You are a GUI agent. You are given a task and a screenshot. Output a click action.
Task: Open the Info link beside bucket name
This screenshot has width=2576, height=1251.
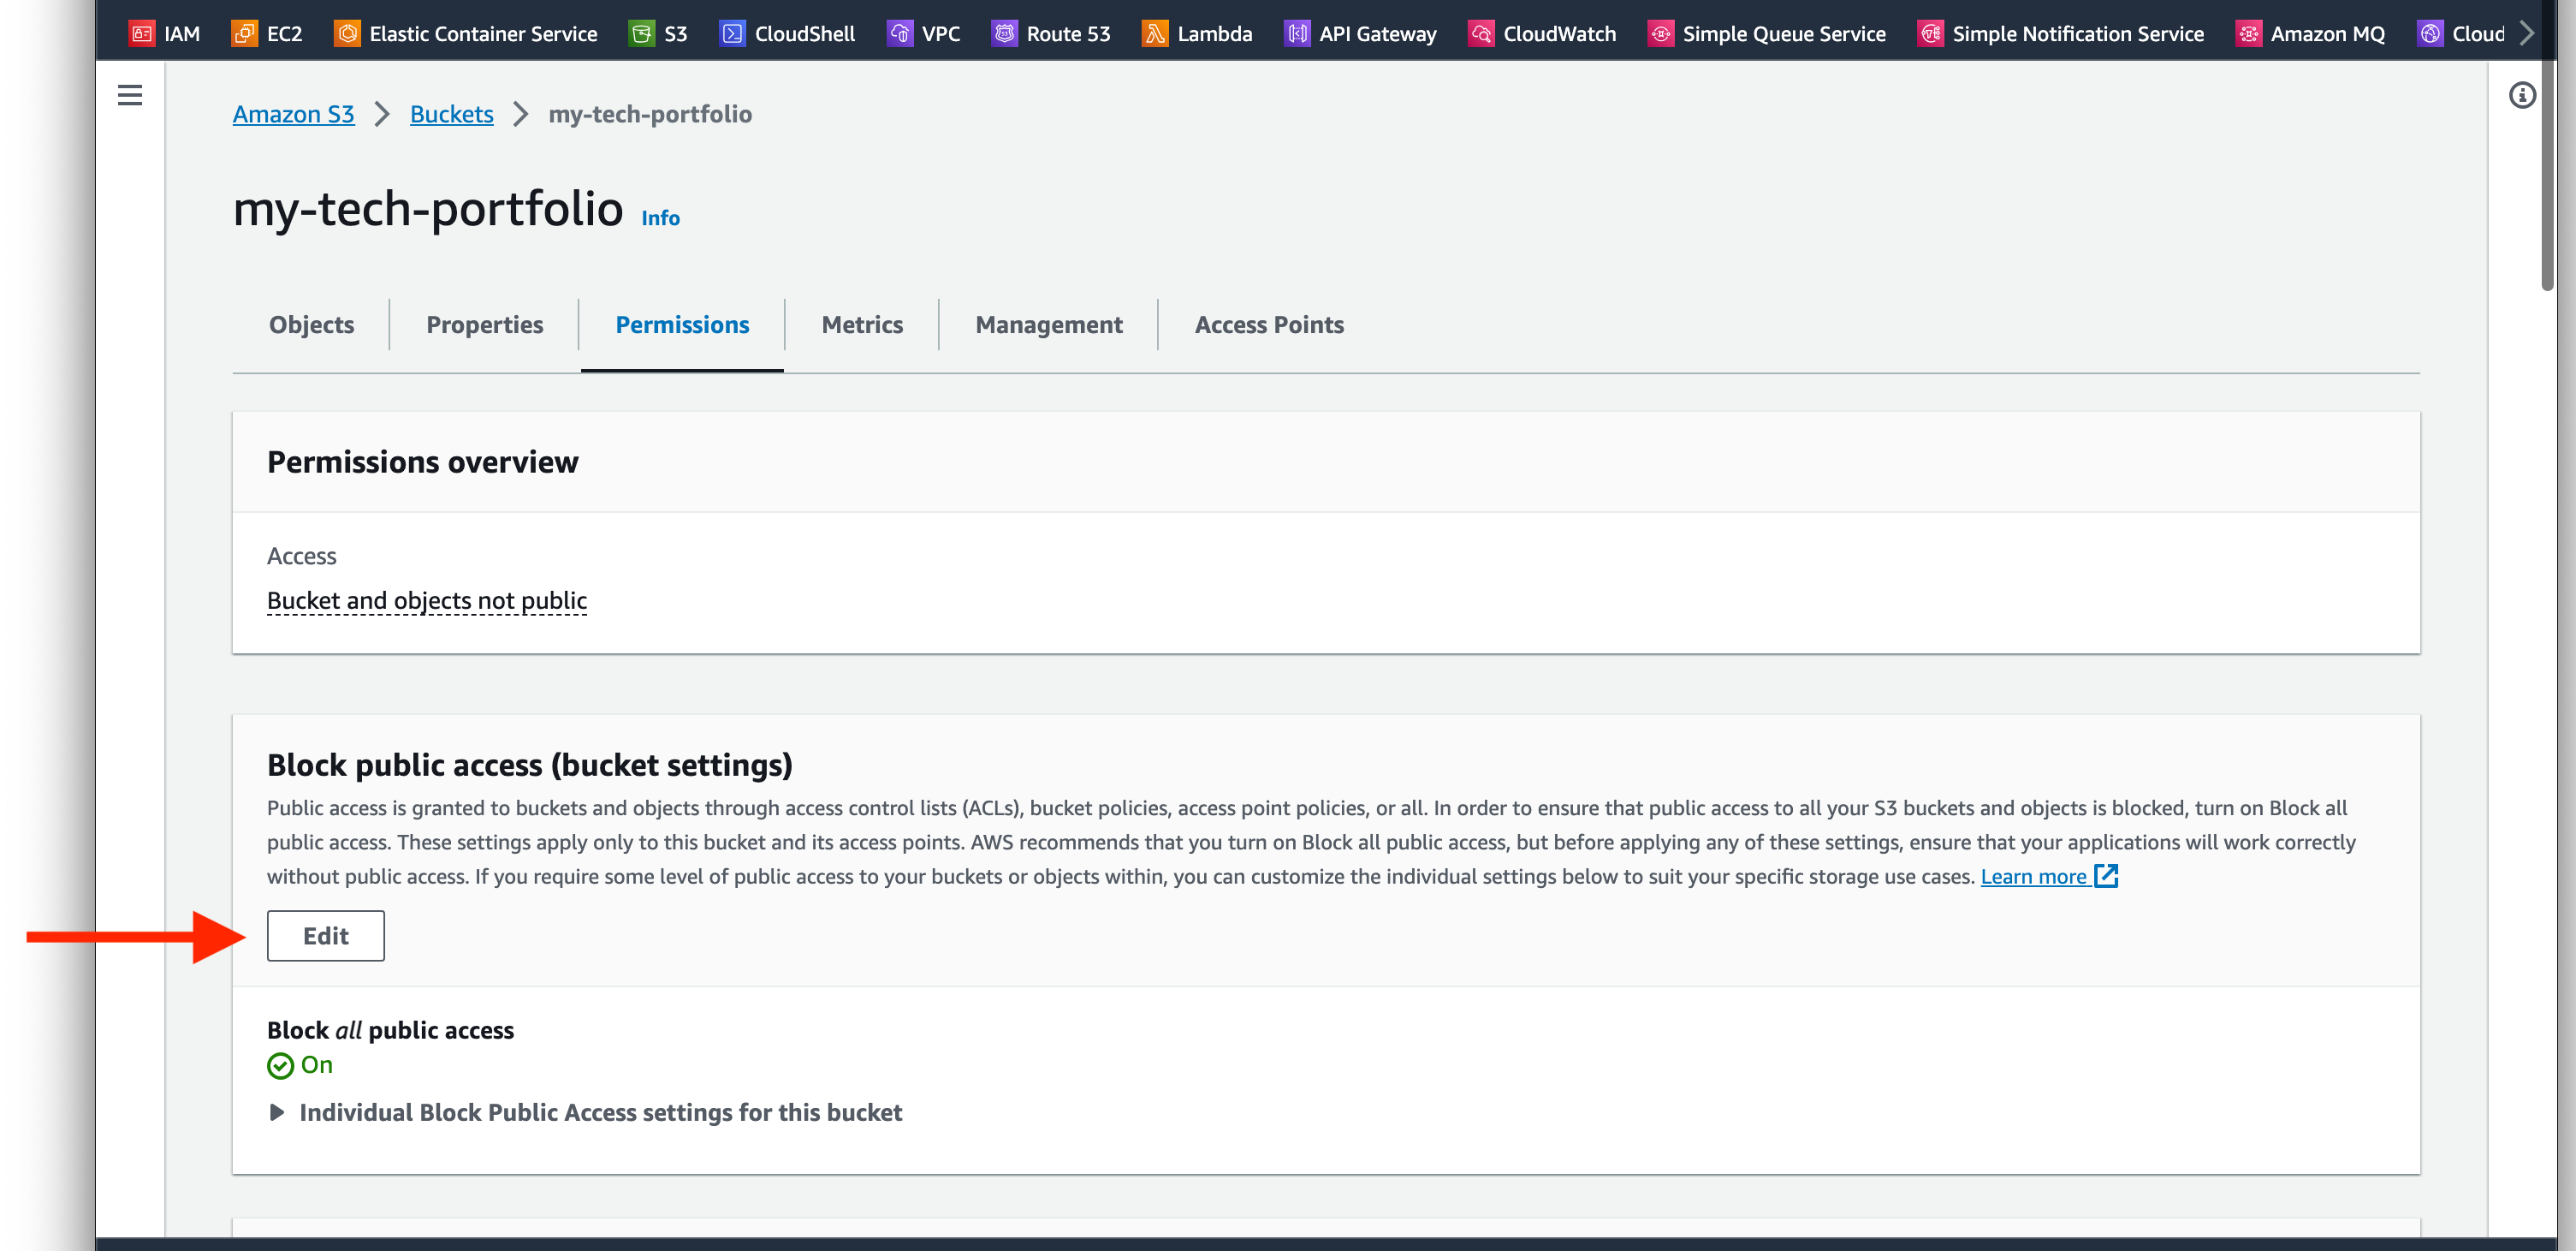pyautogui.click(x=660, y=218)
